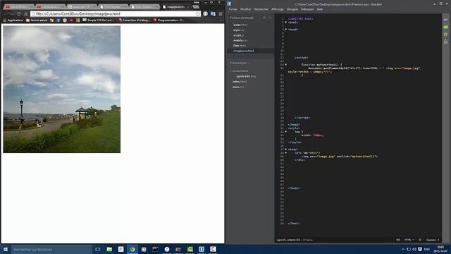Click volume icon in system tray
Image resolution: width=451 pixels, height=254 pixels.
tap(414, 249)
